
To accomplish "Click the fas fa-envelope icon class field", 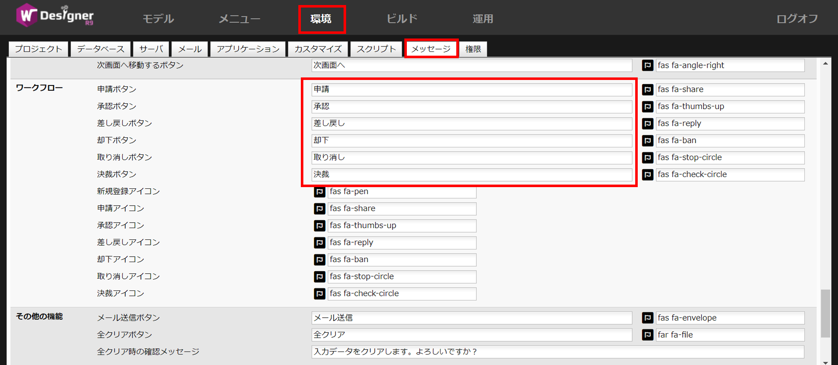I will (730, 318).
